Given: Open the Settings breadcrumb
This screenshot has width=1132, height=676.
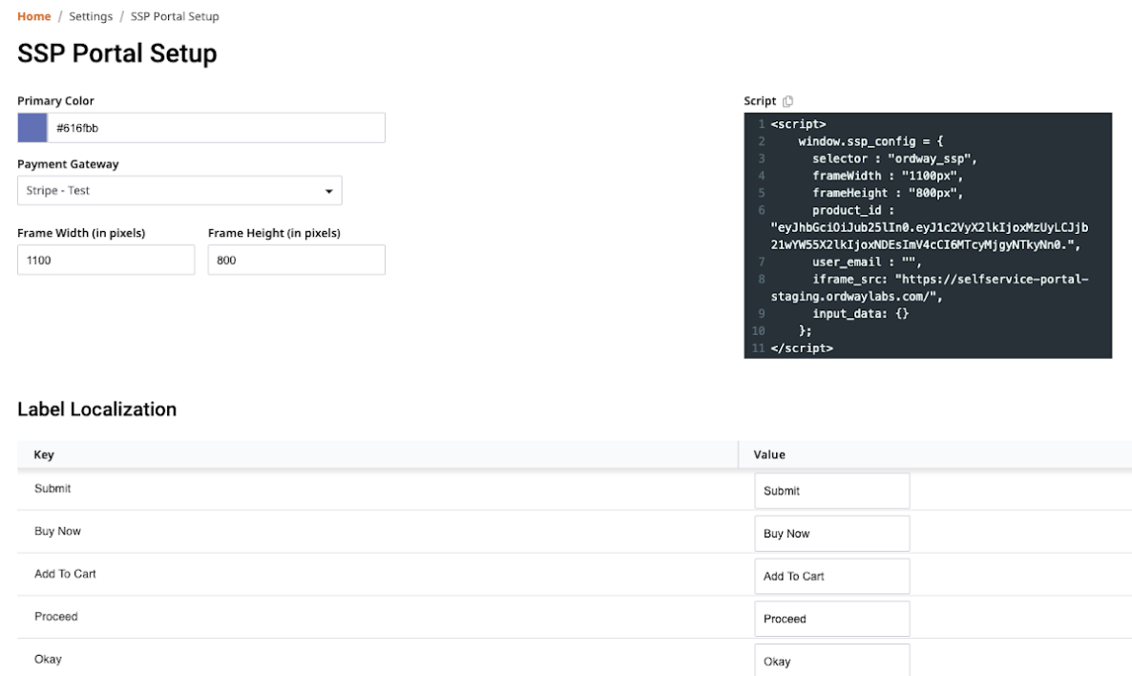Looking at the screenshot, I should click(x=91, y=16).
